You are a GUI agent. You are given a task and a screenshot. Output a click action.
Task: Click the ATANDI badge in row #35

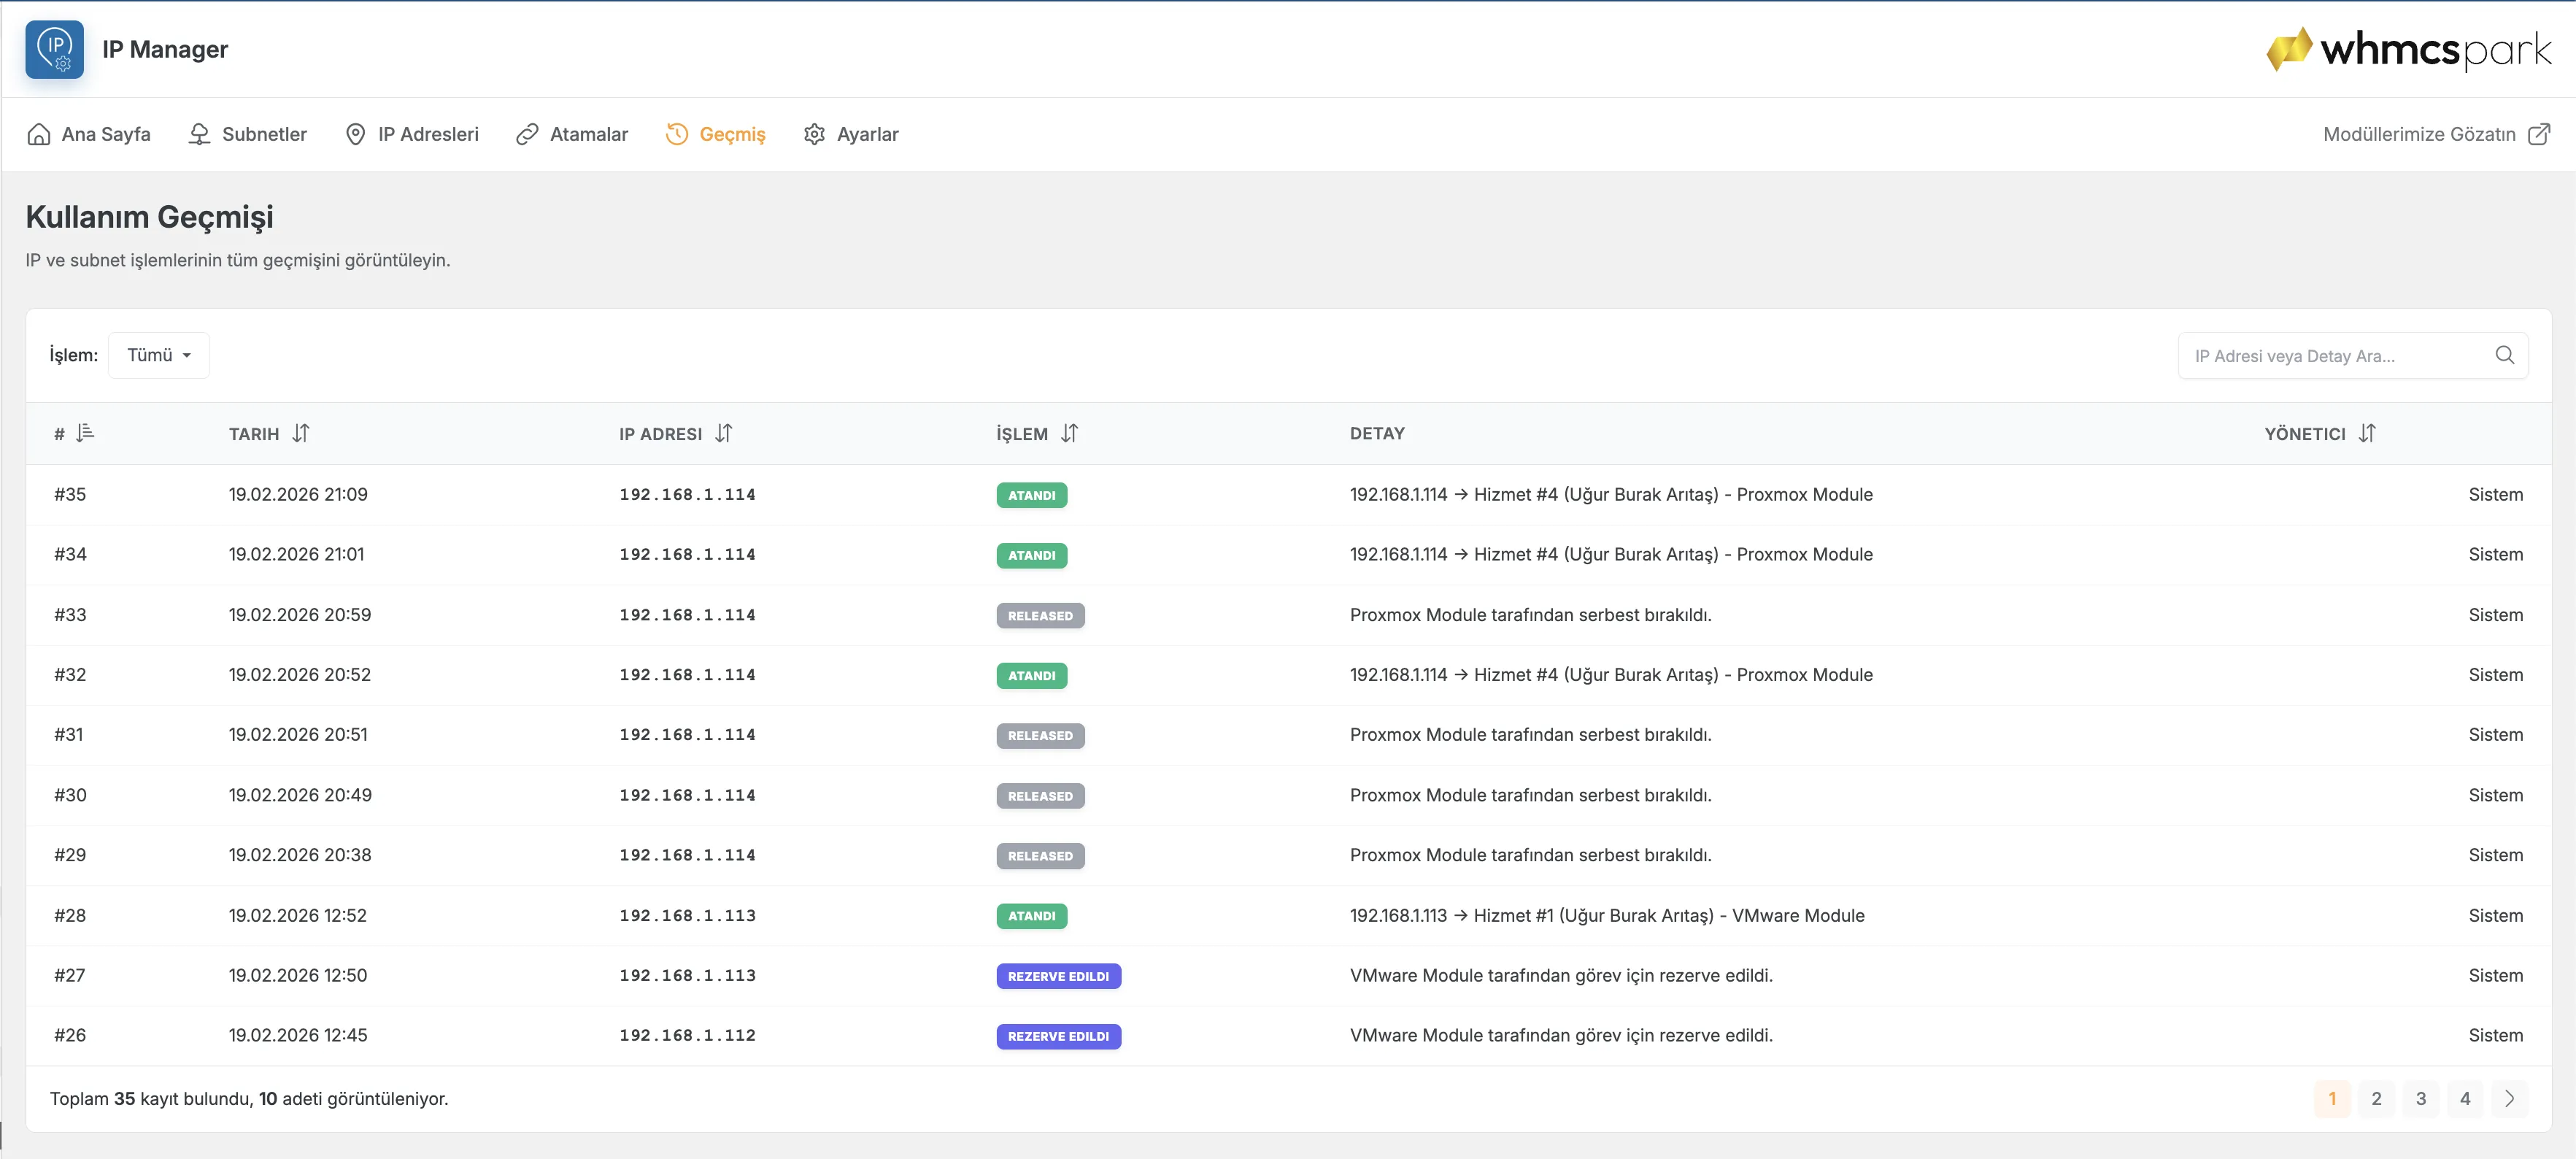(x=1031, y=495)
